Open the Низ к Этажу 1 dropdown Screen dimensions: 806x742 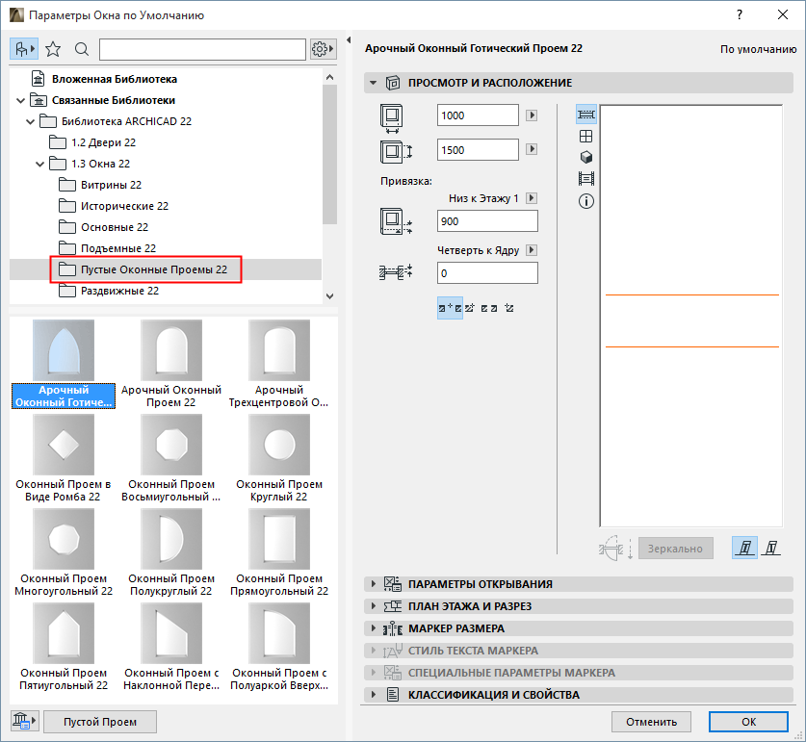click(532, 198)
